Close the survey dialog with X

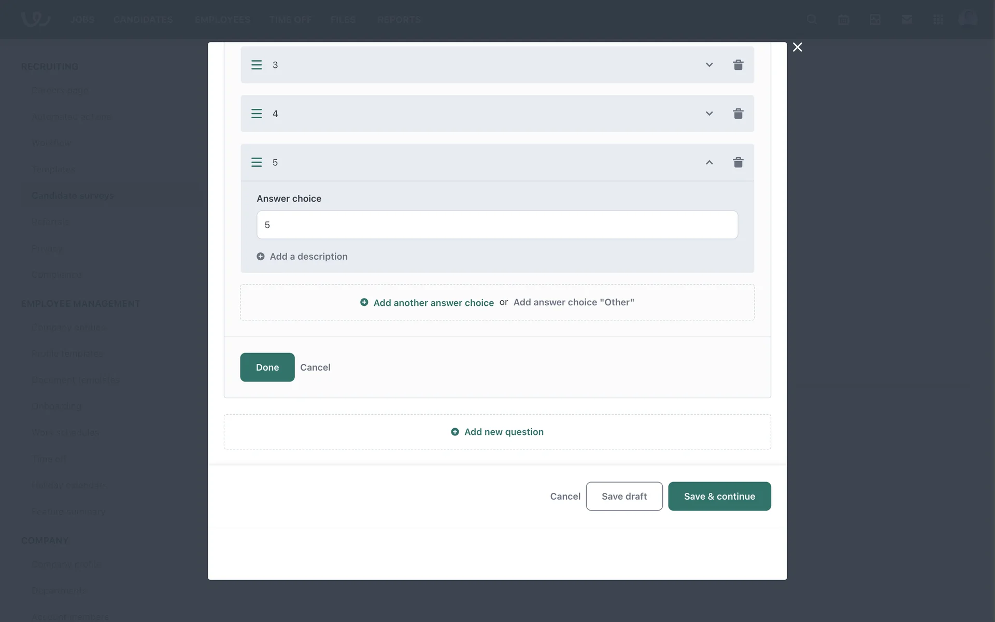point(798,47)
